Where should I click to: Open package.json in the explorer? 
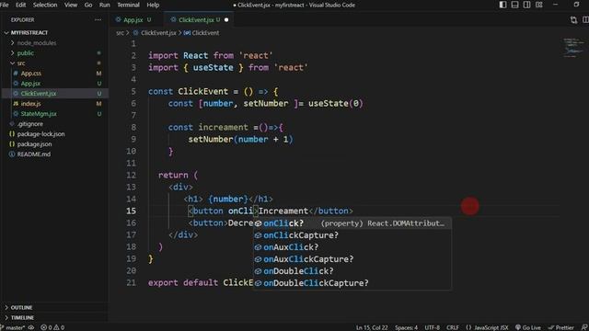click(x=54, y=144)
